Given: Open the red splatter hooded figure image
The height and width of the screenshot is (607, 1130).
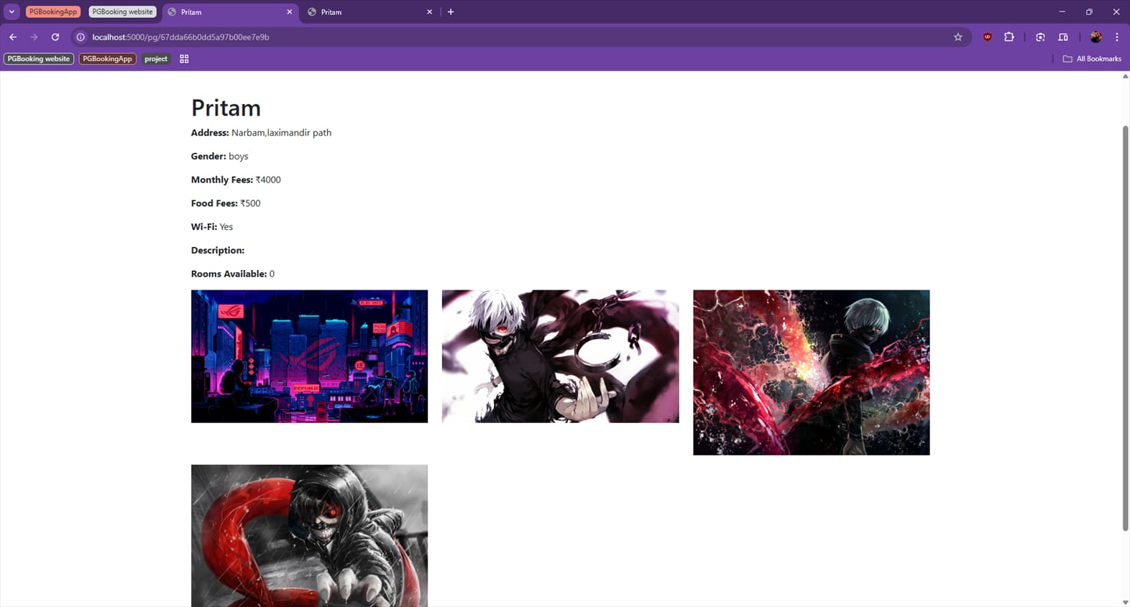Looking at the screenshot, I should tap(811, 372).
